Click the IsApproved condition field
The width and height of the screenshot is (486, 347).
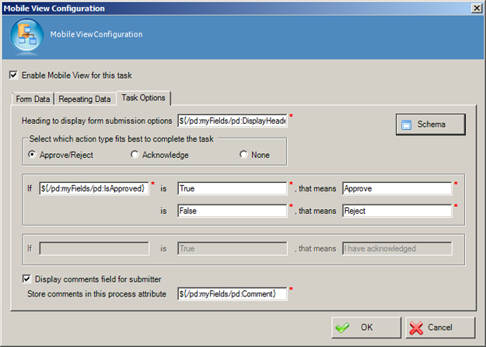click(93, 188)
